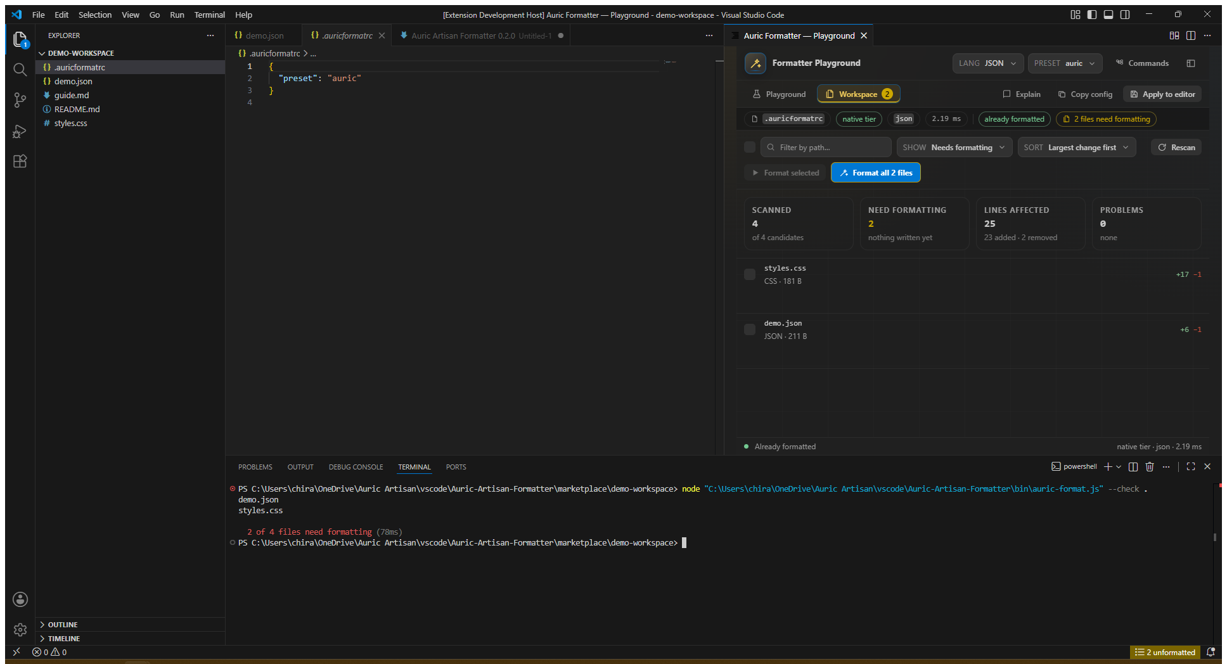The image size is (1227, 664).
Task: Open the Explorer view in activity bar
Action: point(20,39)
